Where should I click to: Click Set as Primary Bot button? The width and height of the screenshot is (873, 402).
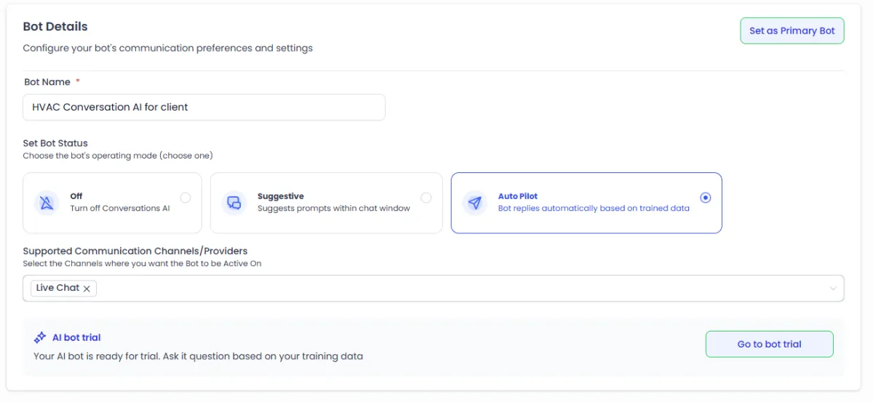click(x=792, y=31)
